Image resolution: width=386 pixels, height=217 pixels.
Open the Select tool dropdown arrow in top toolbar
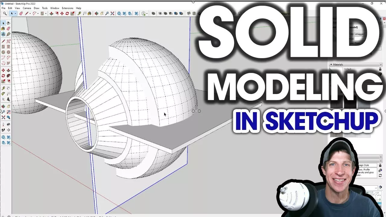pos(16,13)
